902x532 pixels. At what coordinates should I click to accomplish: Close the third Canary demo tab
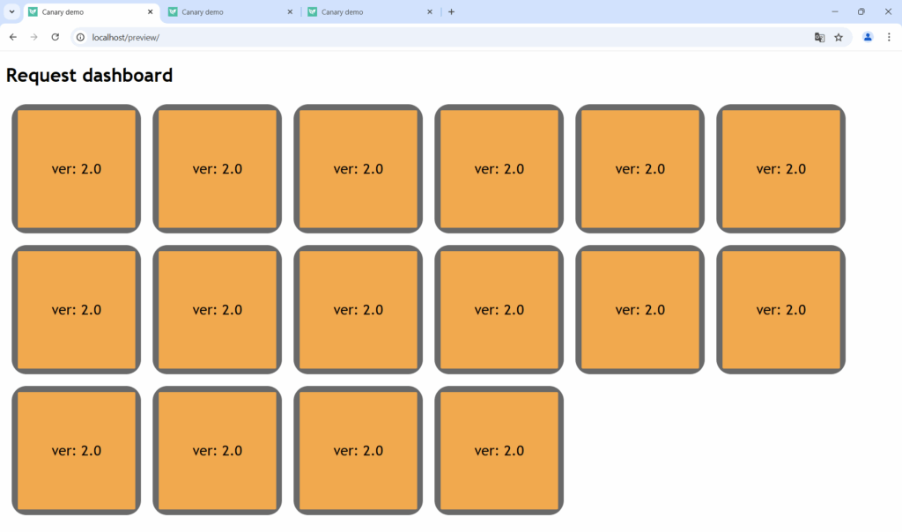[430, 12]
